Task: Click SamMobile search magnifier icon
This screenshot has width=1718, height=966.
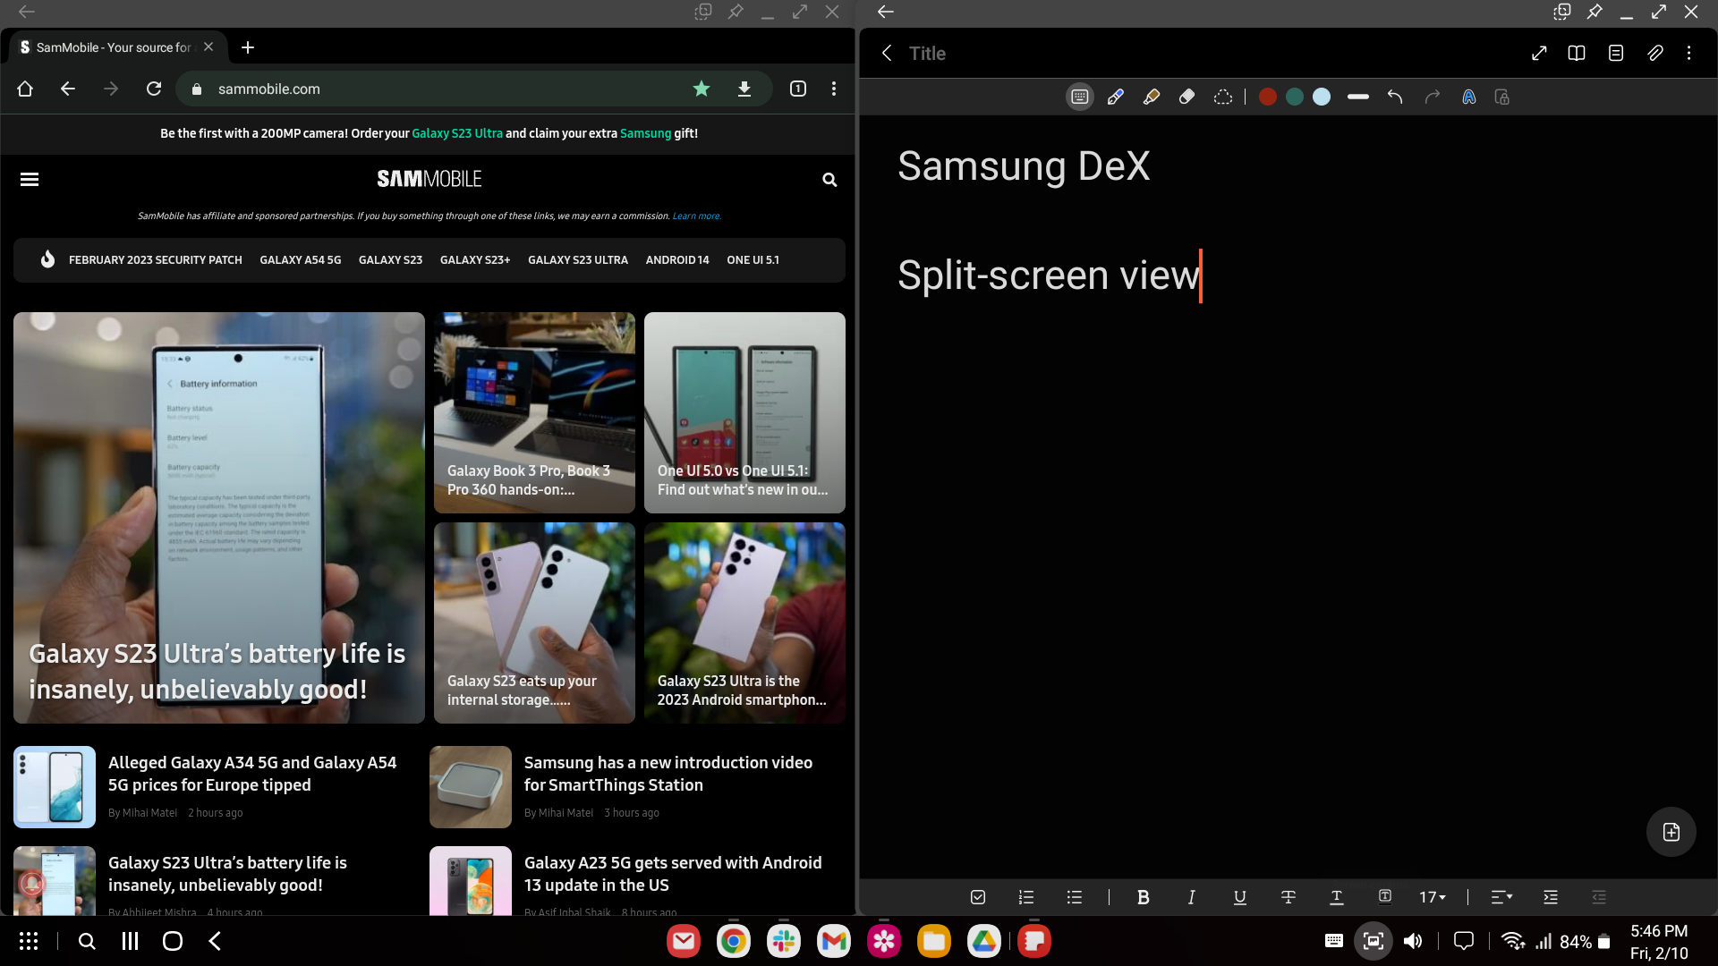Action: point(829,180)
